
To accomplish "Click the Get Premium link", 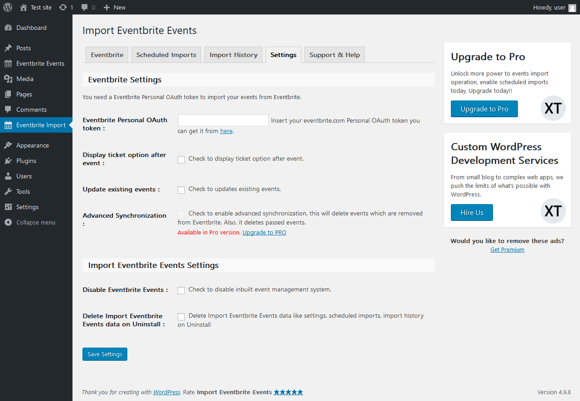I will pyautogui.click(x=507, y=250).
